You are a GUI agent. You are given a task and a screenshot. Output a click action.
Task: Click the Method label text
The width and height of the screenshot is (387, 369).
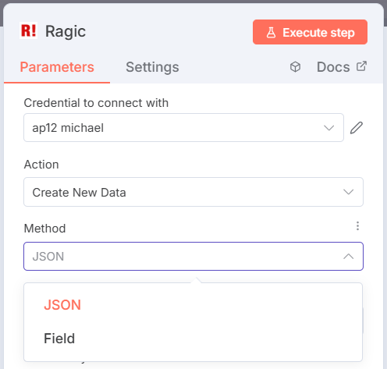44,229
